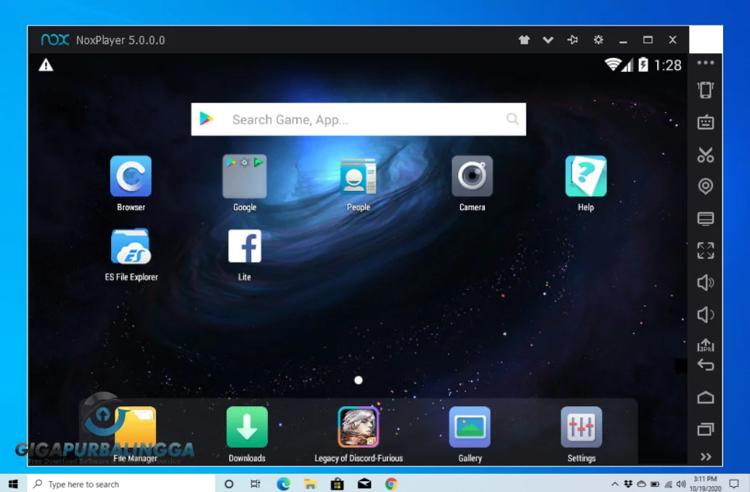The image size is (750, 492).
Task: Click the Google Play logo in search bar
Action: point(206,118)
